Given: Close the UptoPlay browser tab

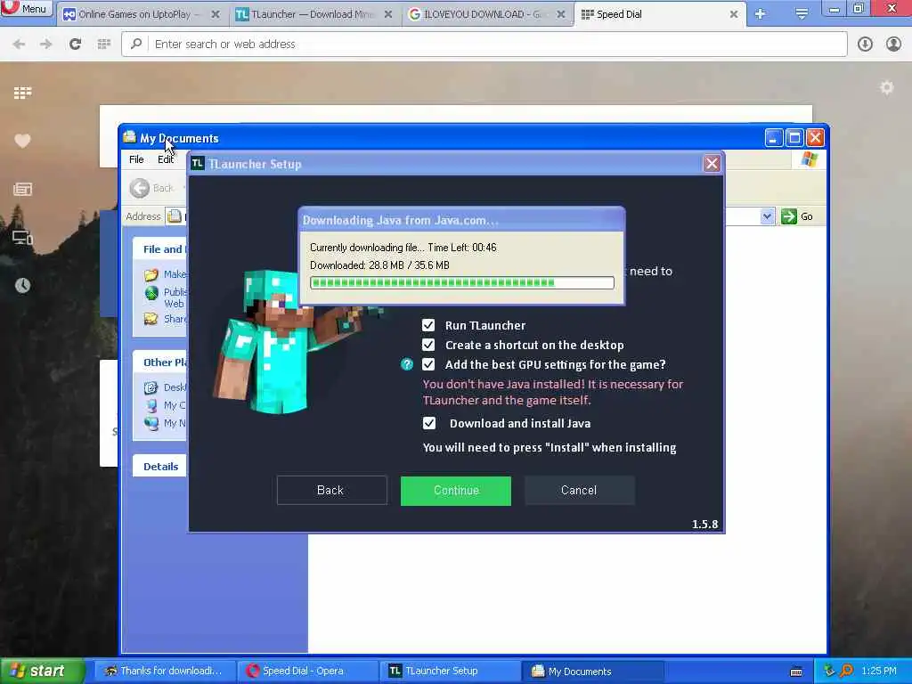Looking at the screenshot, I should click(216, 14).
